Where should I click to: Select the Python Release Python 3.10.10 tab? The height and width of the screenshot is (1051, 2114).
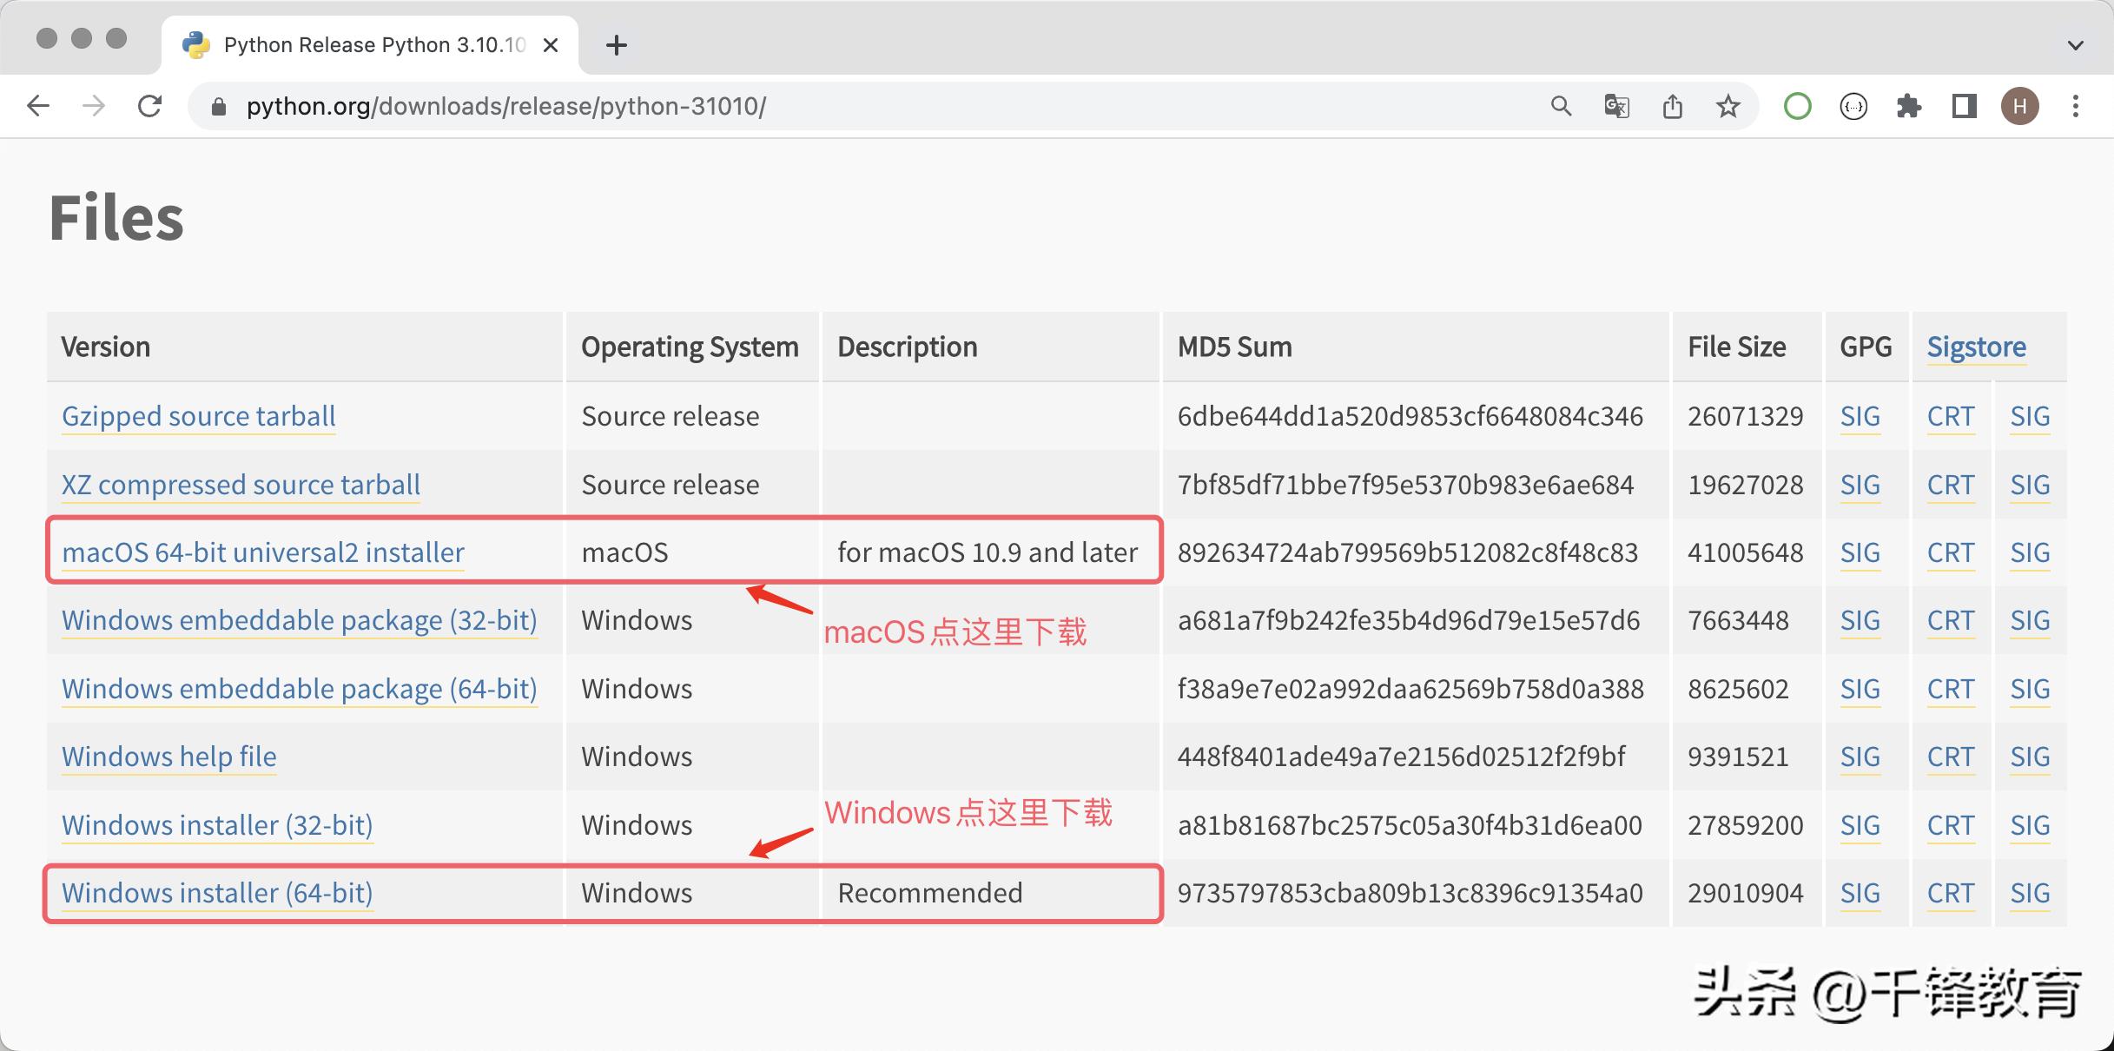coord(373,45)
